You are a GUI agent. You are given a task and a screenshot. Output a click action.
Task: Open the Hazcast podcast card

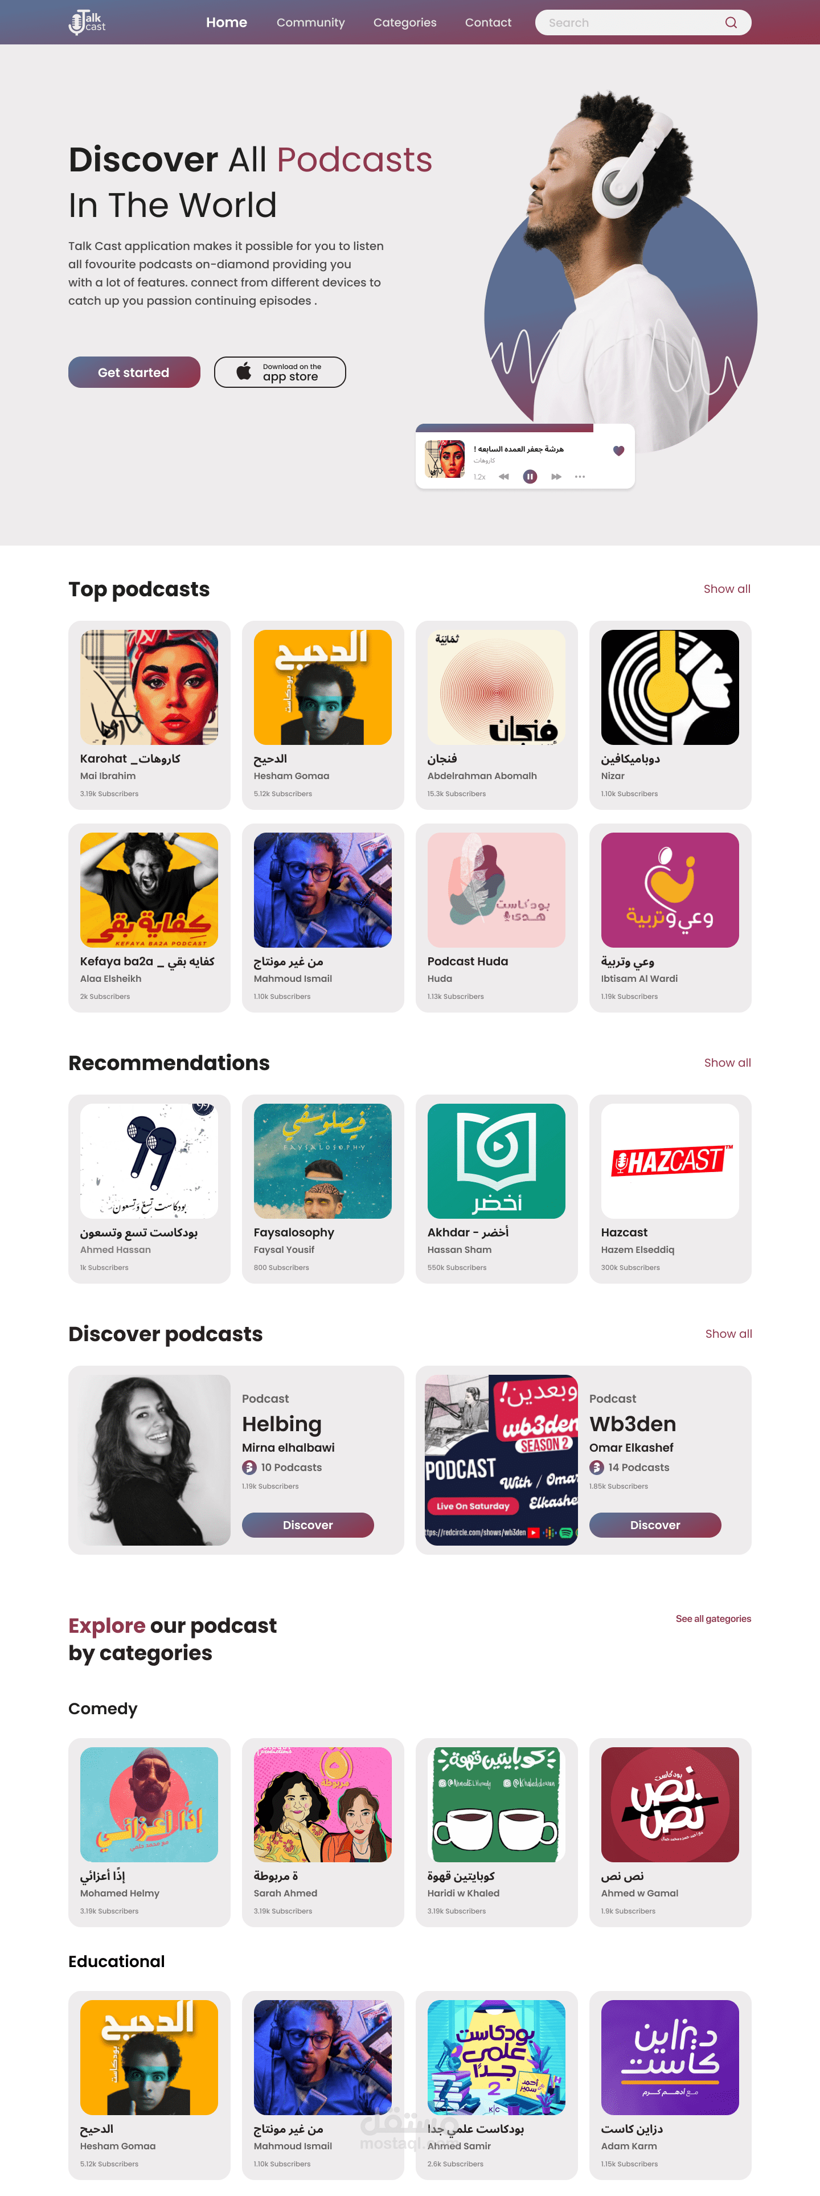click(x=670, y=1189)
